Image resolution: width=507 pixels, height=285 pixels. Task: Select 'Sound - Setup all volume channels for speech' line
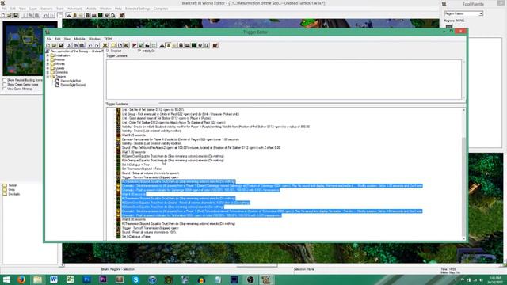point(151,173)
